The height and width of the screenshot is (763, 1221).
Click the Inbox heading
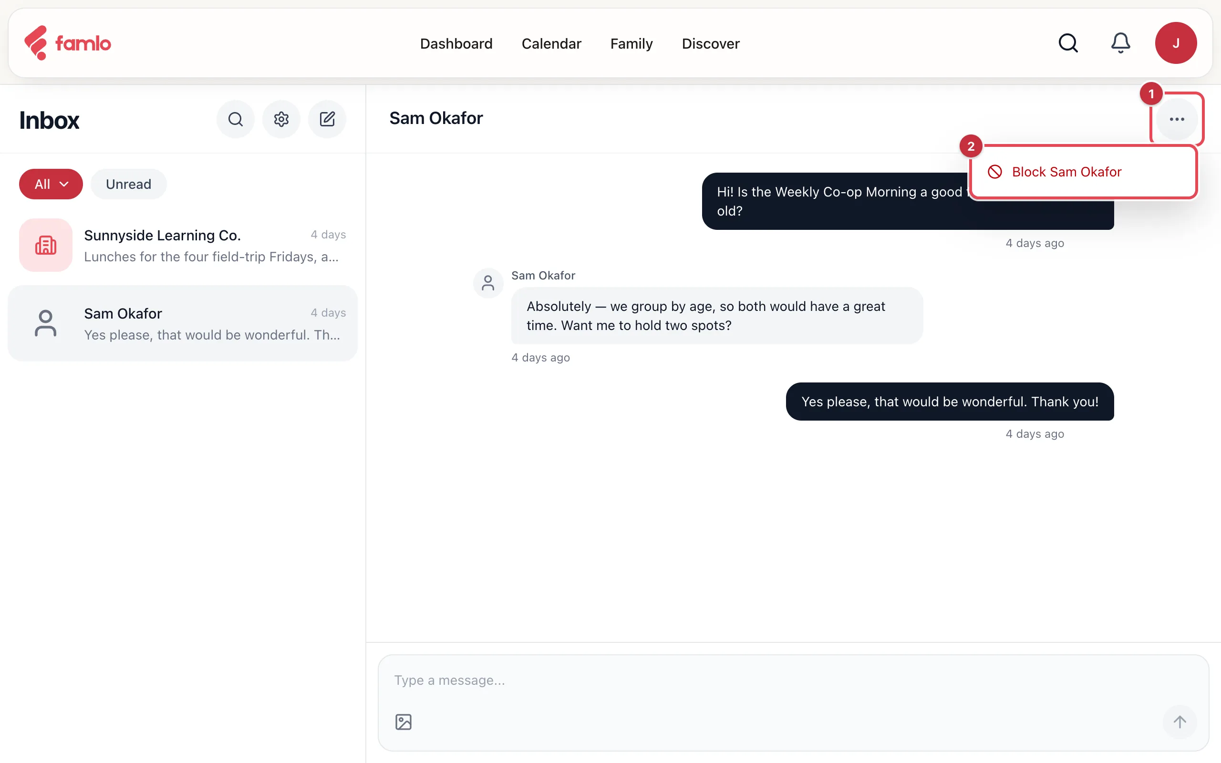click(x=49, y=120)
